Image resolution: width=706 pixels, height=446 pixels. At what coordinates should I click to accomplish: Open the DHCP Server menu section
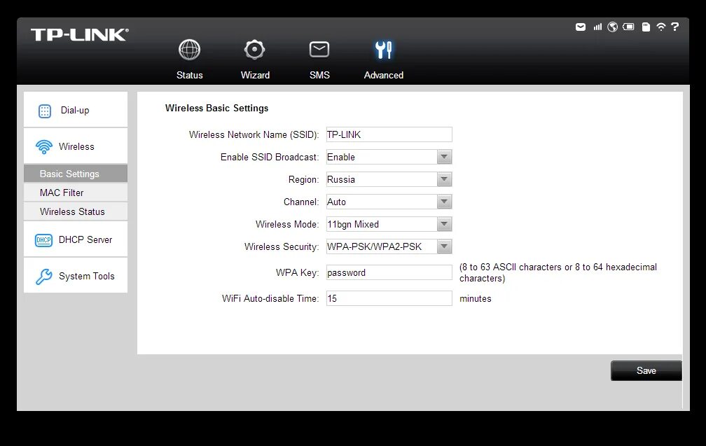[76, 239]
